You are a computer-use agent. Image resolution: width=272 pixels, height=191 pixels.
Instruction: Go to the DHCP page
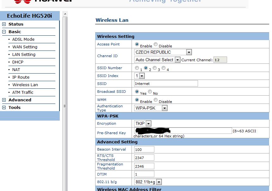pos(18,62)
